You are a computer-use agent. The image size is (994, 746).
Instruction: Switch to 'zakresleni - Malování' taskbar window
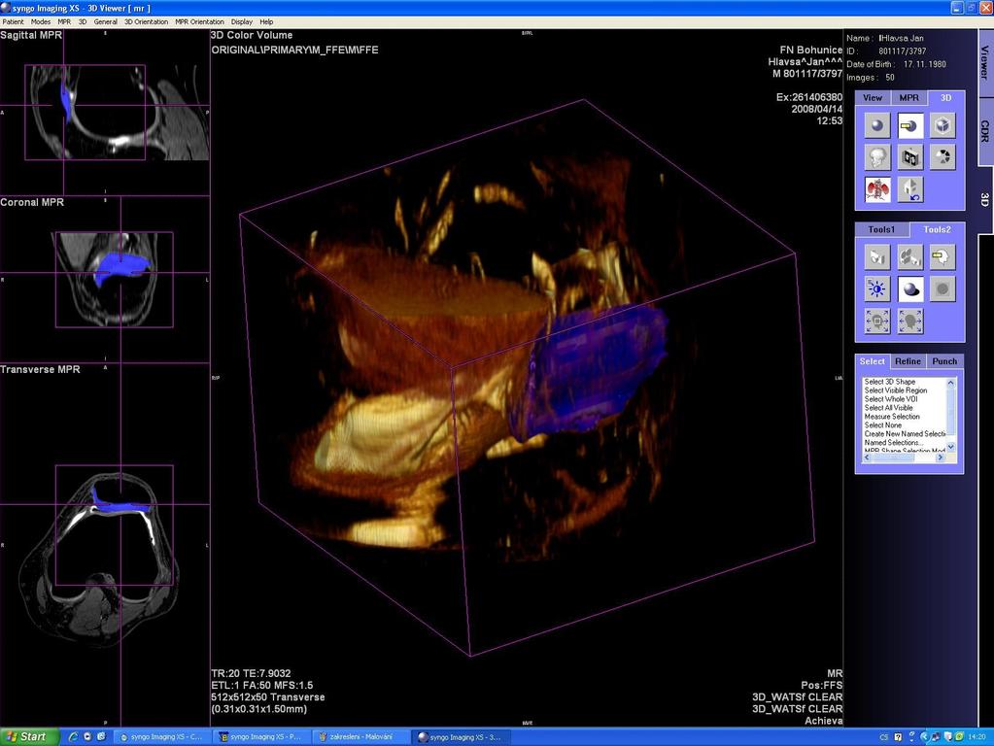point(360,736)
